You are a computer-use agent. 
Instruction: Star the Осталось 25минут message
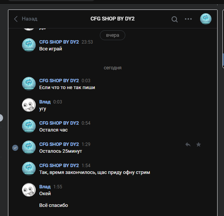(199, 144)
